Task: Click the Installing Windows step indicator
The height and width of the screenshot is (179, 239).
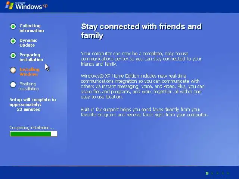Action: click(x=13, y=70)
